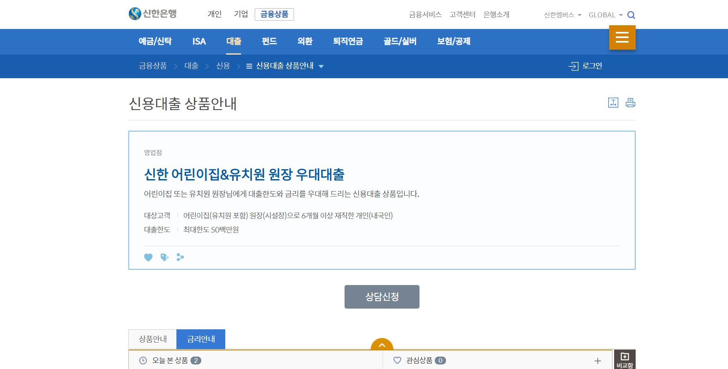Expand the bottom bar plus icon

pos(598,361)
